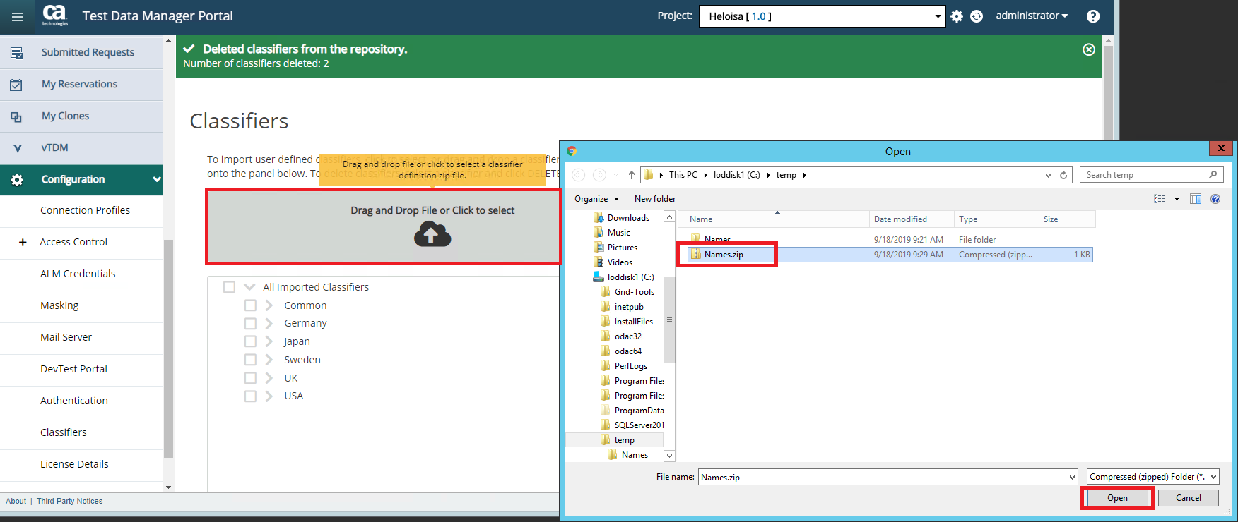Click the help question mark icon
The image size is (1238, 522).
(x=1092, y=16)
